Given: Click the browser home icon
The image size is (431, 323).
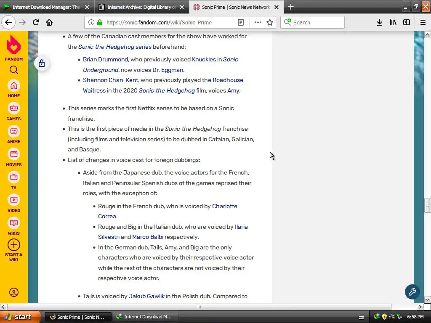Looking at the screenshot, I should [49, 22].
